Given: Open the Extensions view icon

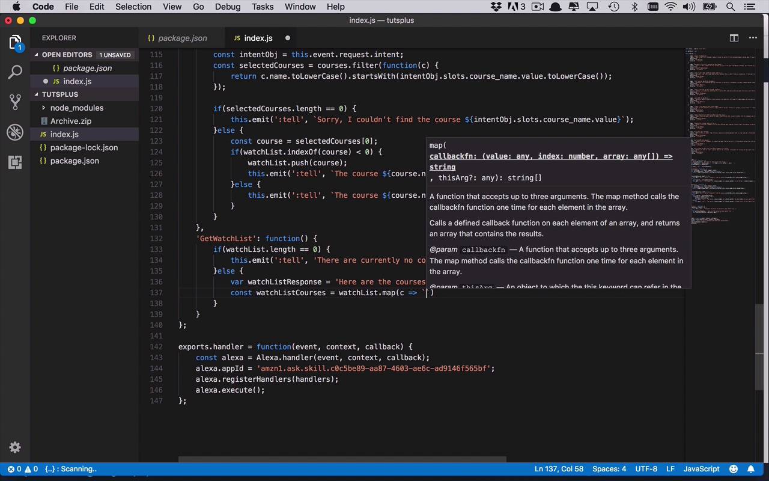Looking at the screenshot, I should [15, 162].
